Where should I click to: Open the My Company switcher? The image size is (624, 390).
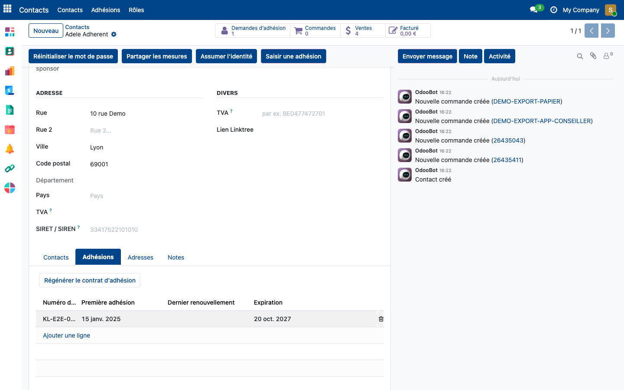tap(581, 10)
